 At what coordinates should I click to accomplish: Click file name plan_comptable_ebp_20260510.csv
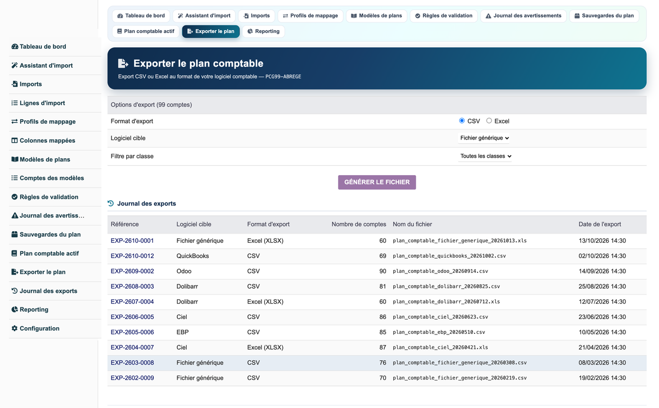coord(439,332)
